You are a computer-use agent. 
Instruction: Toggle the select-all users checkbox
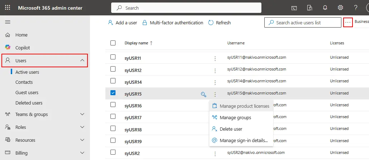pyautogui.click(x=113, y=43)
